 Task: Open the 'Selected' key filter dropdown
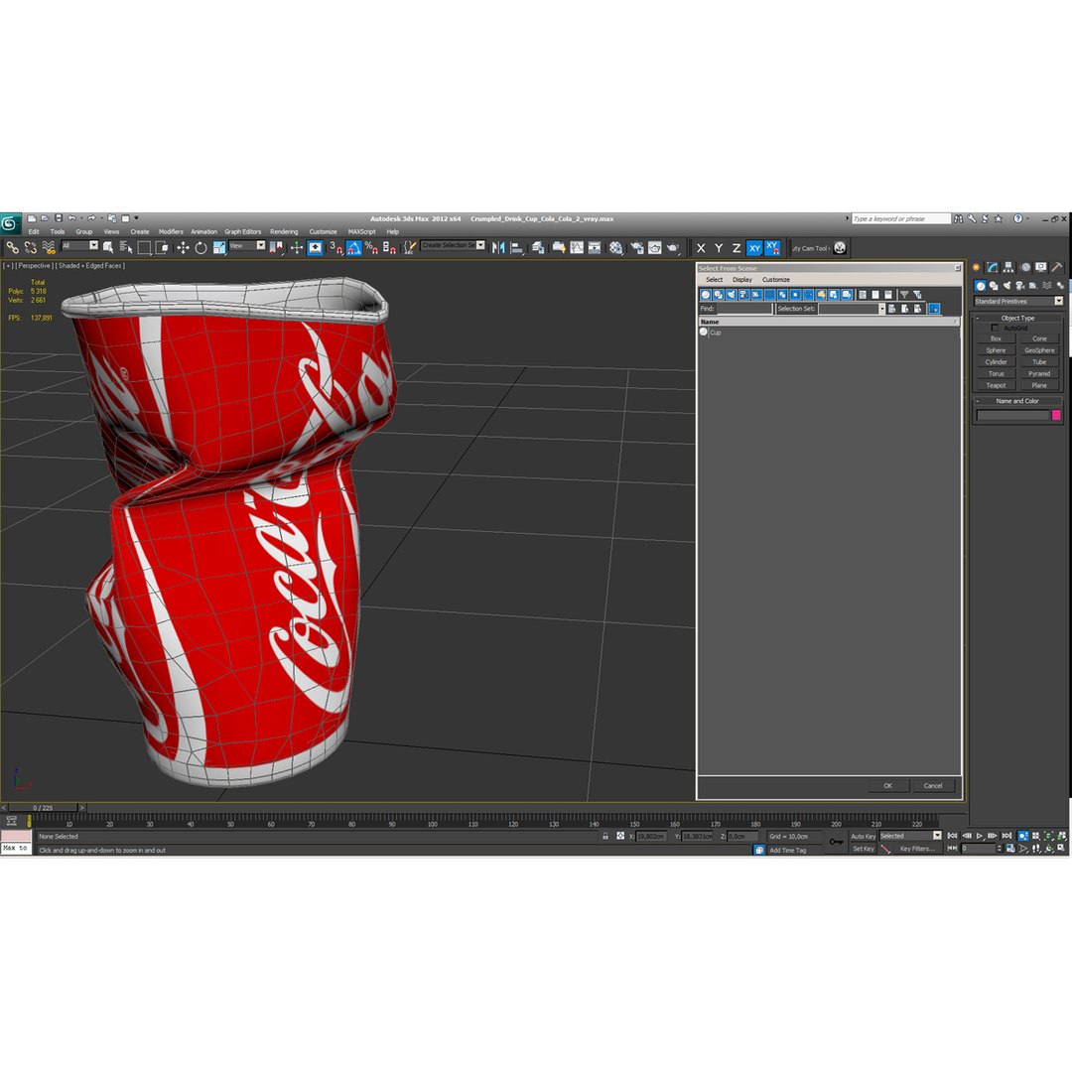(910, 836)
